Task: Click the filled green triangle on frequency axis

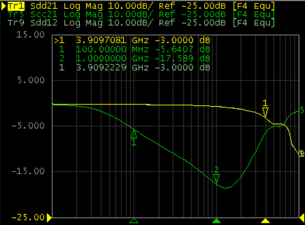Action: [217, 221]
